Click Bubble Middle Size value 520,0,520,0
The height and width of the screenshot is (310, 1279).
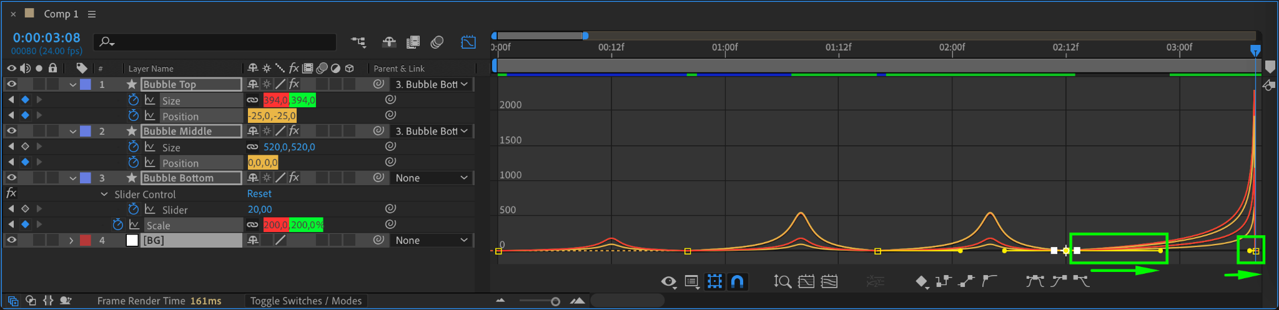tap(289, 147)
